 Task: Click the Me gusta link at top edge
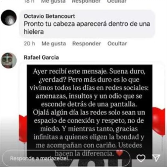tap(53, 2)
